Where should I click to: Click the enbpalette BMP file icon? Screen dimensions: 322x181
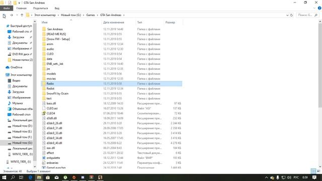click(44, 158)
